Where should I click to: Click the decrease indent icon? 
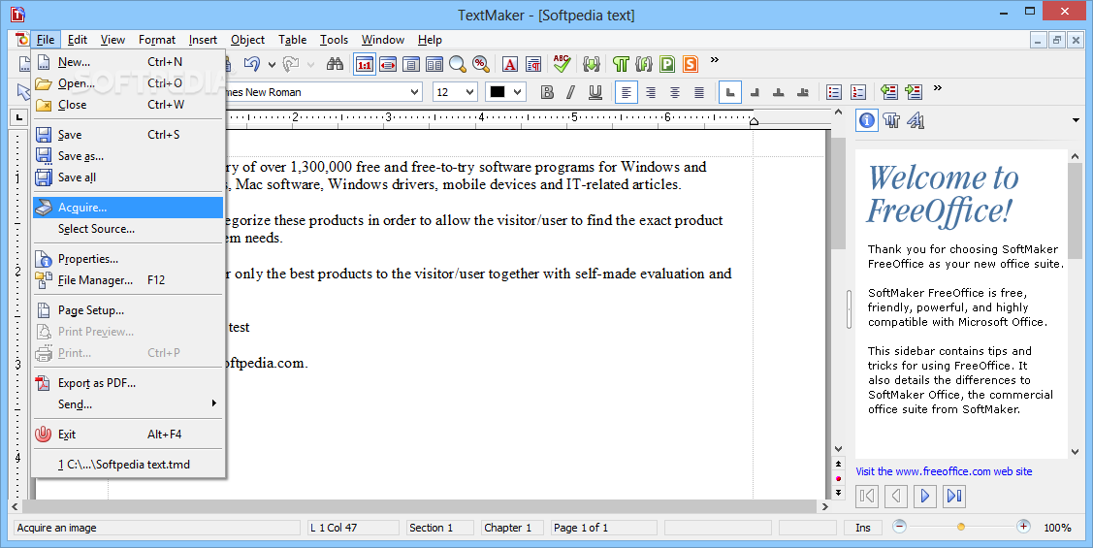(x=888, y=92)
